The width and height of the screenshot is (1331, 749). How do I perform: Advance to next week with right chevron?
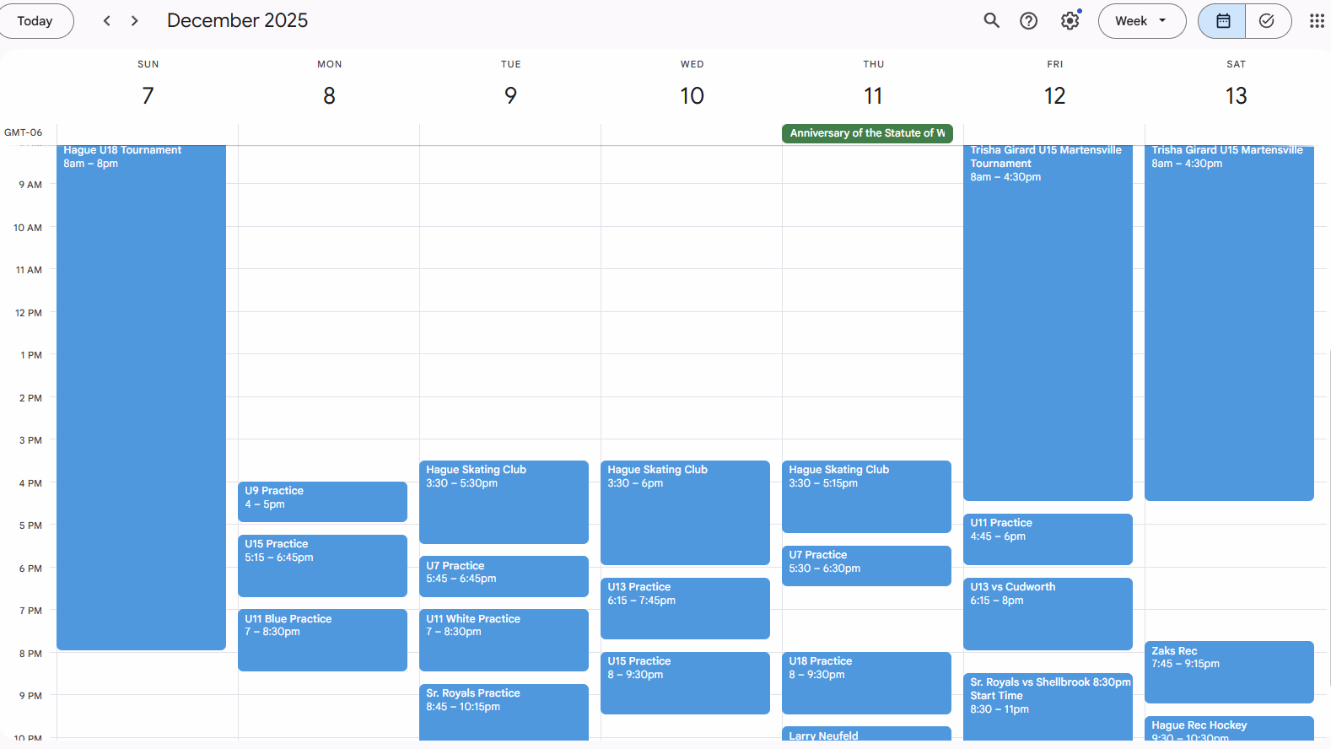point(135,21)
